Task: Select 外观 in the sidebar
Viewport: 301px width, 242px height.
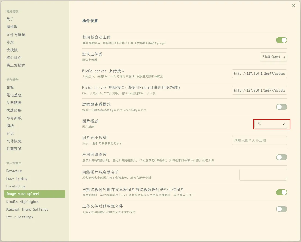Action: click(10, 42)
